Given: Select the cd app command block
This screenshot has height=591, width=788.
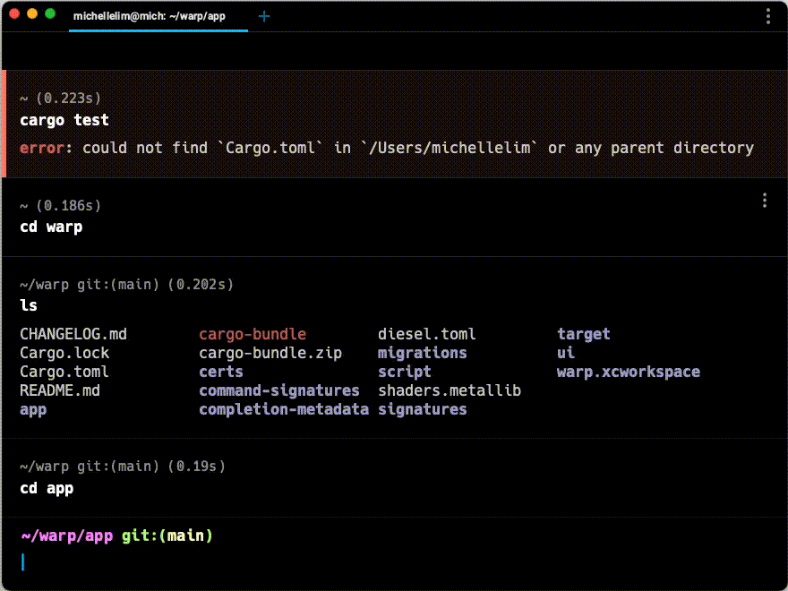Looking at the screenshot, I should point(394,478).
